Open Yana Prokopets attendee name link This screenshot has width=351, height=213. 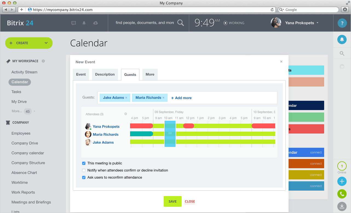[x=106, y=126]
